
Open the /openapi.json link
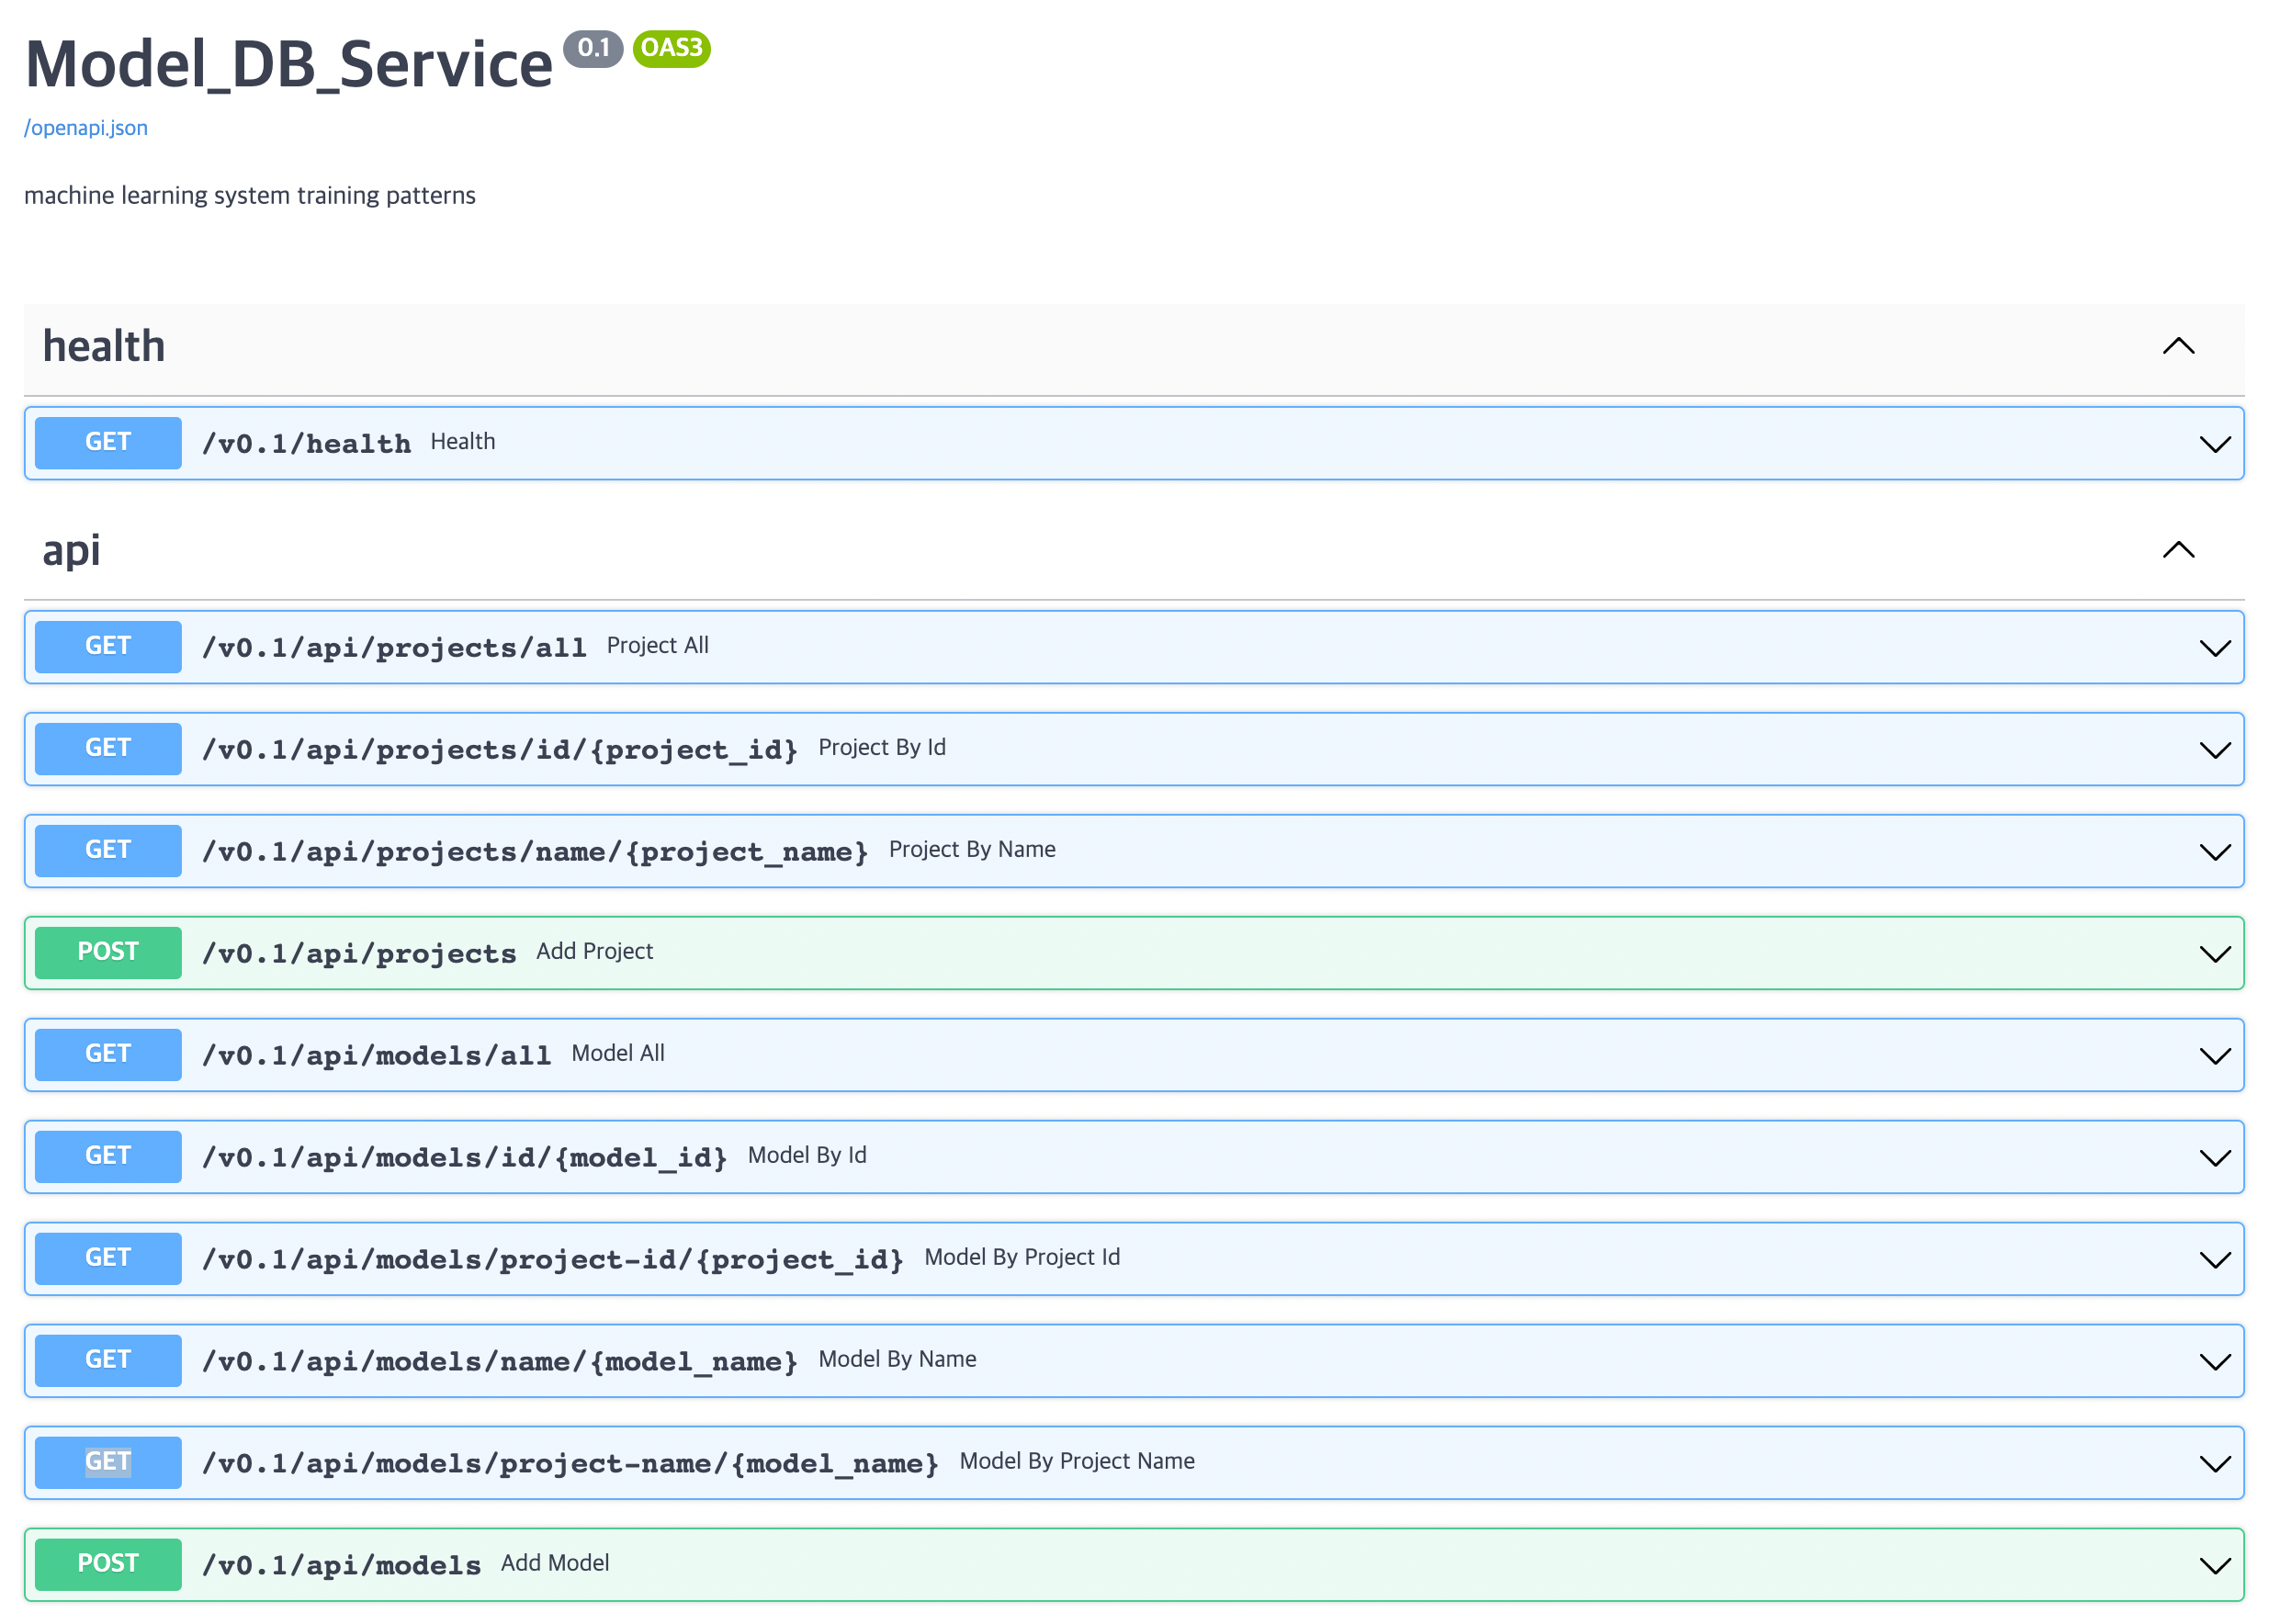click(86, 128)
